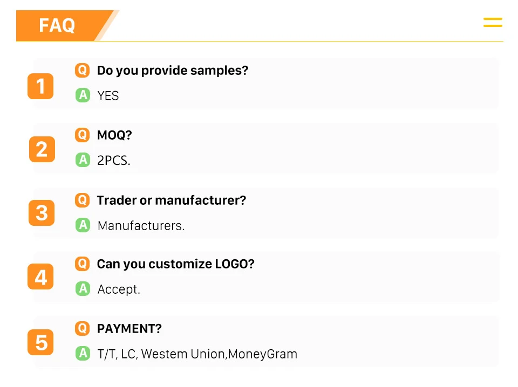The image size is (518, 387).
Task: Click the Q icon beside 'PAYMENT?'
Action: click(82, 328)
